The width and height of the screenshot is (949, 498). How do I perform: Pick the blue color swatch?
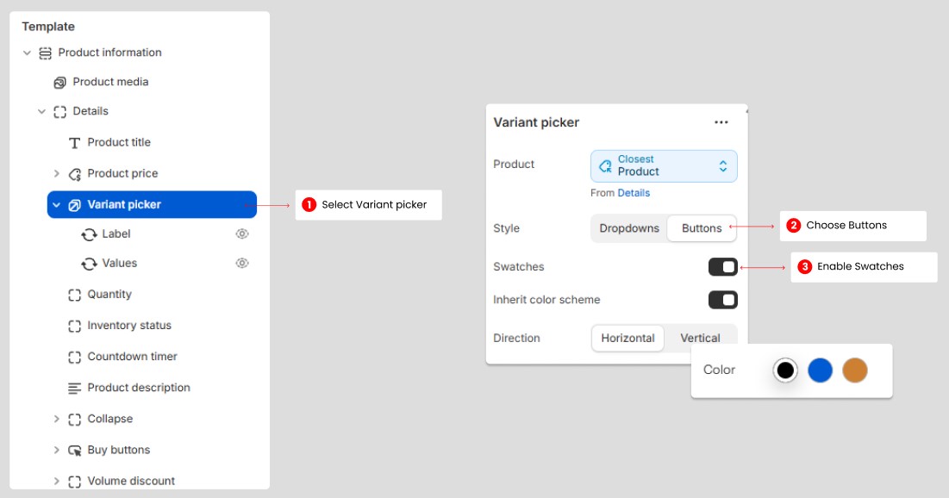(x=820, y=370)
